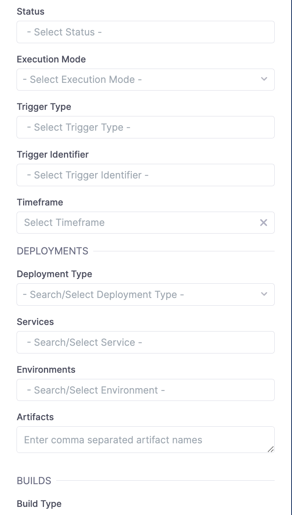Viewport: 292px width, 515px height.
Task: Click the Build Type label
Action: (39, 504)
